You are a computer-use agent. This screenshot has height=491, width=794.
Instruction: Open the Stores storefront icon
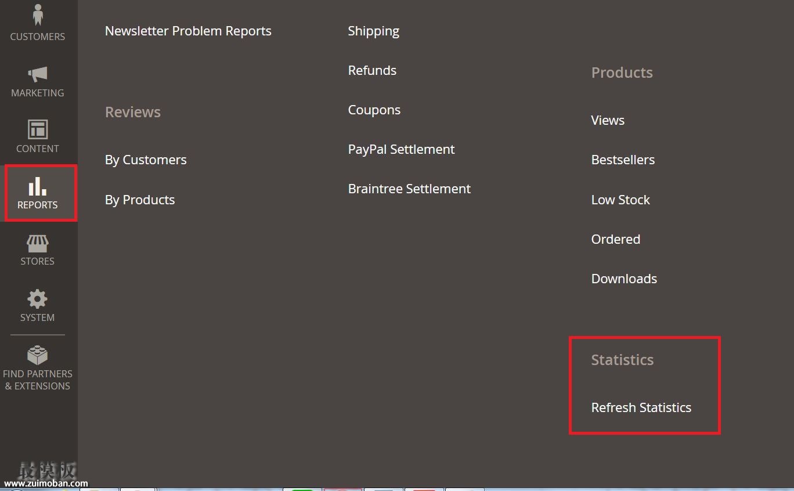coord(38,243)
